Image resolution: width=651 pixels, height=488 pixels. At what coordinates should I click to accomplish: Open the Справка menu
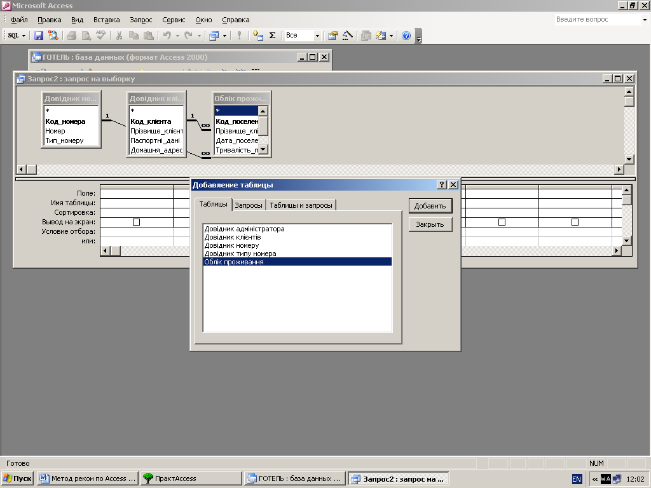click(x=235, y=20)
